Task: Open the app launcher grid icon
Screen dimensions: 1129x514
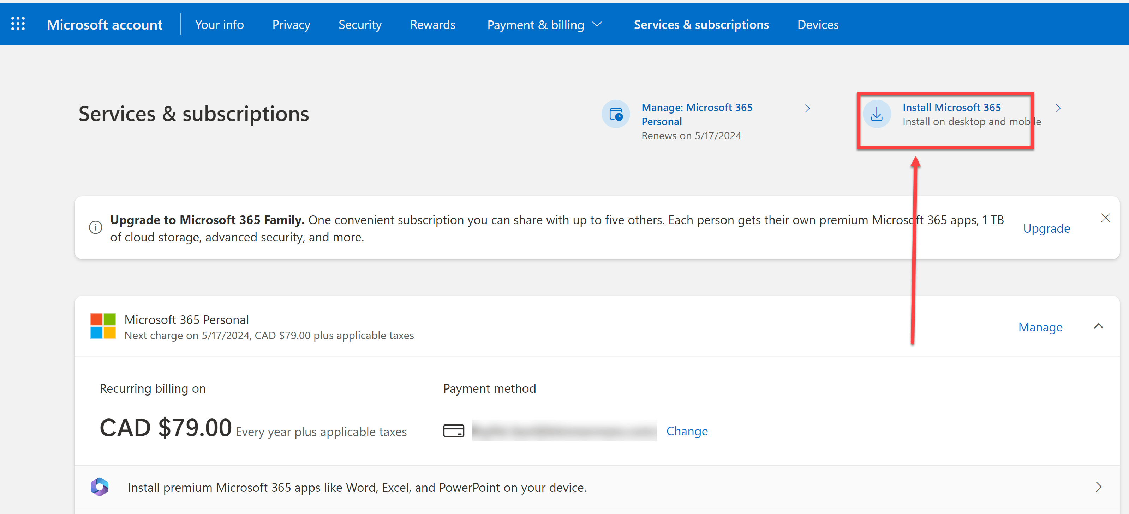Action: click(18, 24)
